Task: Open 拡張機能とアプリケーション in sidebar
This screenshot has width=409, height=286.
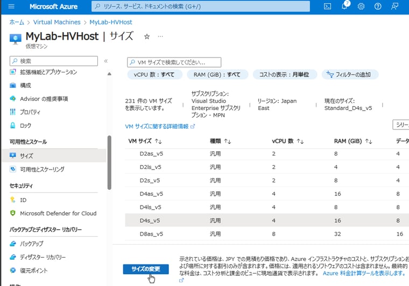Action: [48, 72]
